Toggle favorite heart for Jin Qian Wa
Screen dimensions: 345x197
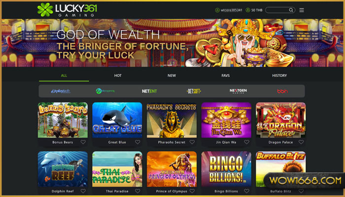246,142
